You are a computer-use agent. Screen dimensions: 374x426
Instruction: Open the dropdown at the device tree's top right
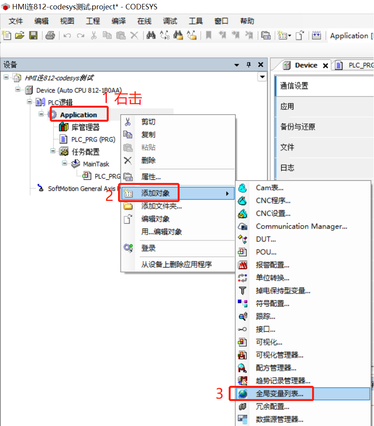coord(262,77)
